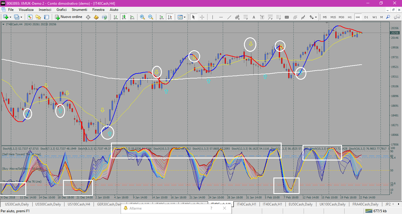Switch to US100Cash,H4 chart tab
This screenshot has width=402, height=214.
point(79,204)
